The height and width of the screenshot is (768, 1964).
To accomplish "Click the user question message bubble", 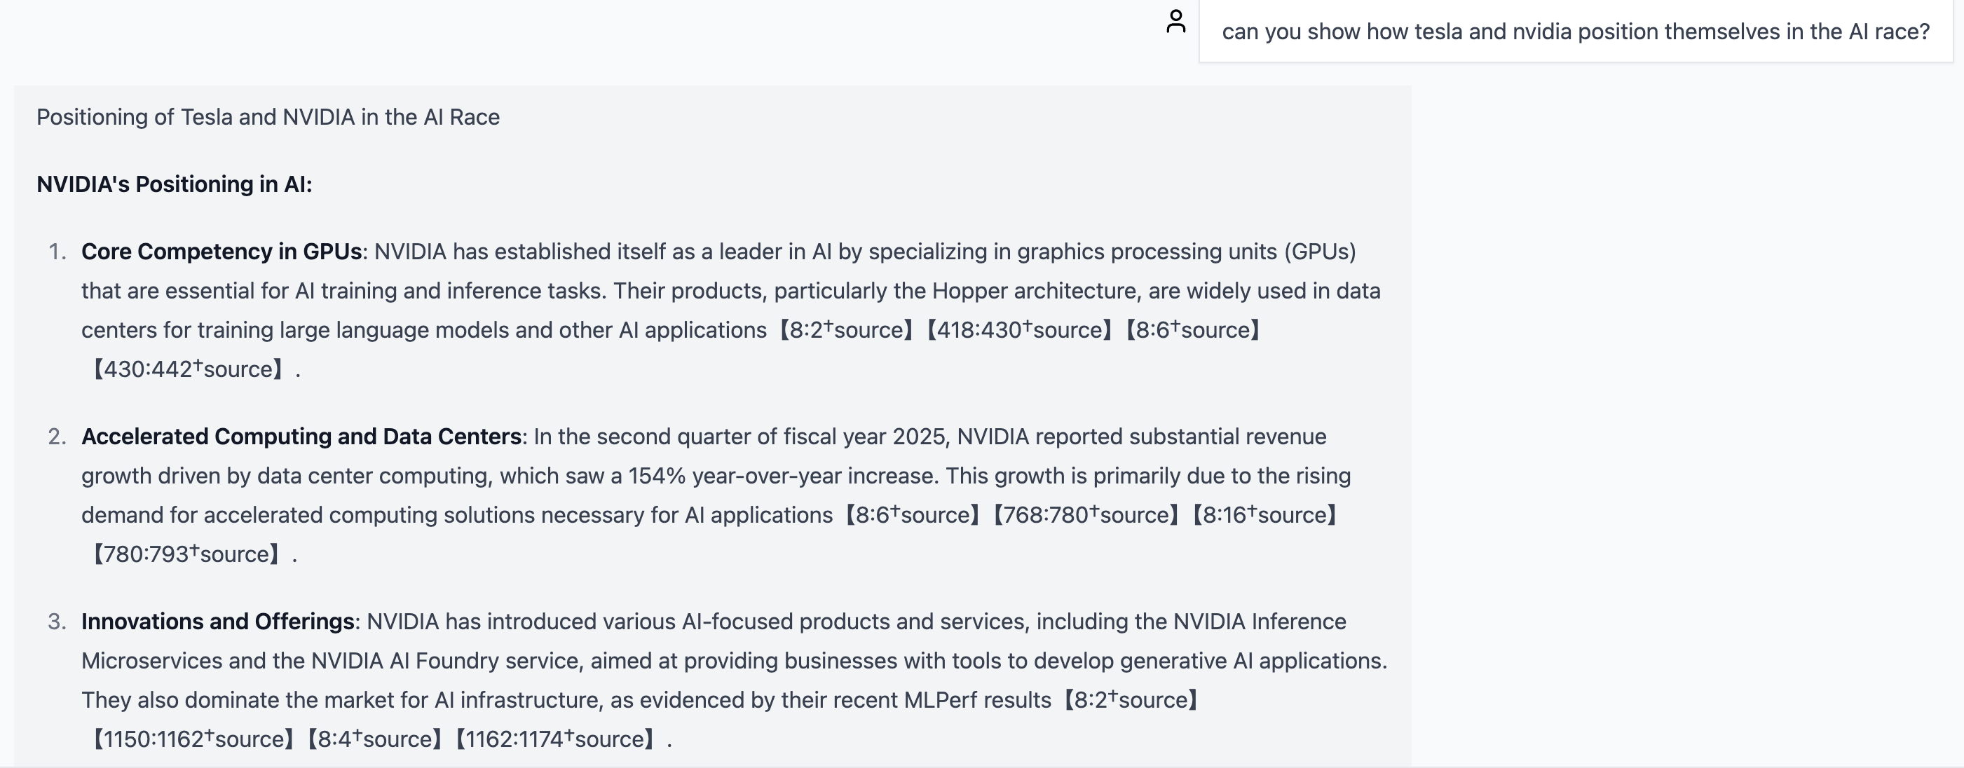I will [1575, 32].
